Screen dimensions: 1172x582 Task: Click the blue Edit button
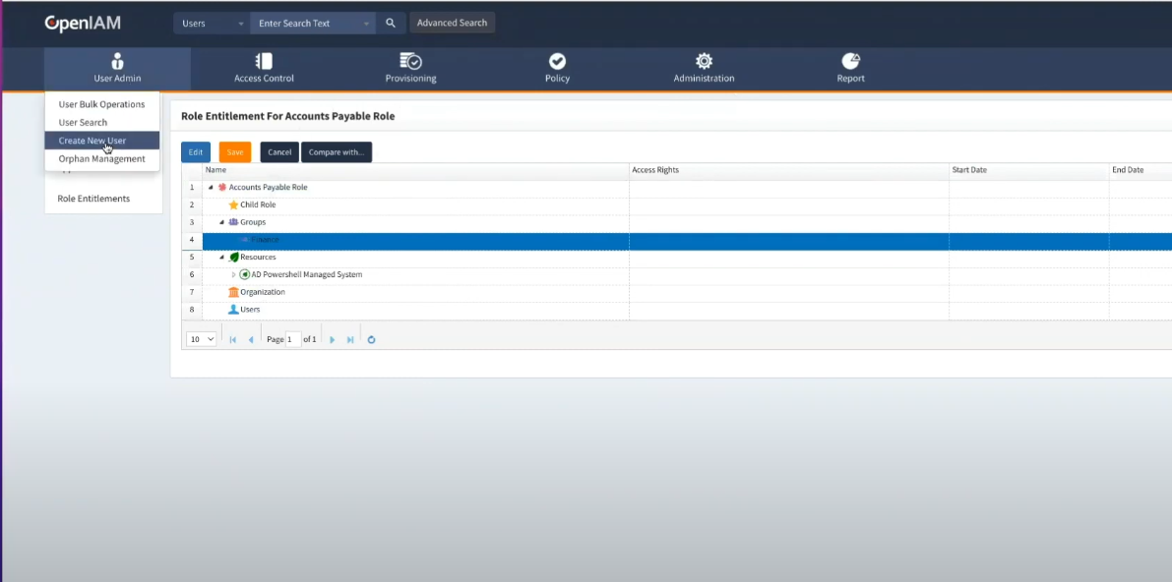(196, 152)
